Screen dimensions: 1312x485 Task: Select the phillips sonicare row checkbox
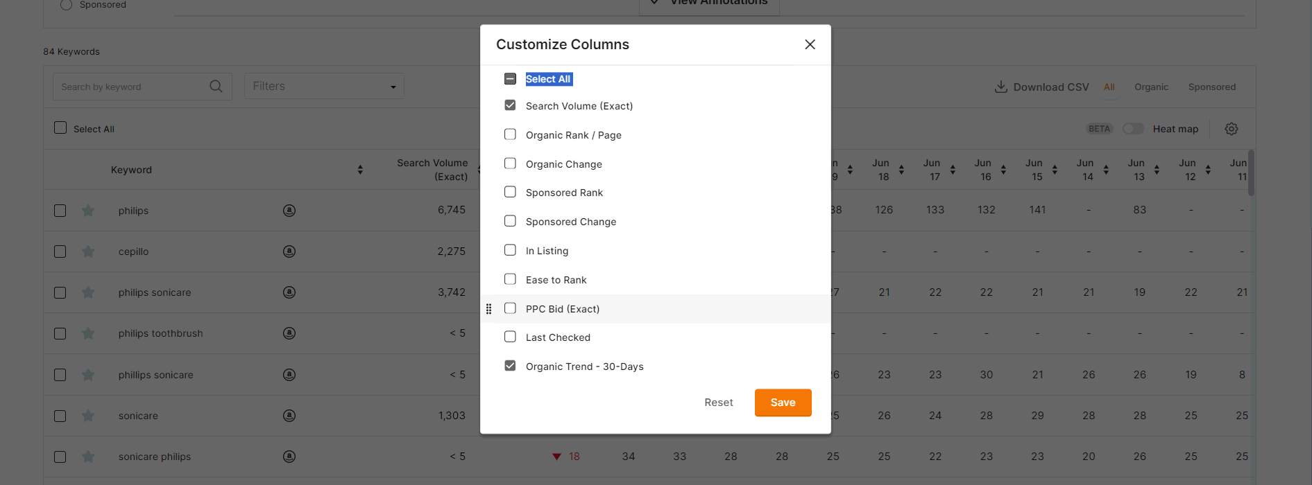(60, 375)
